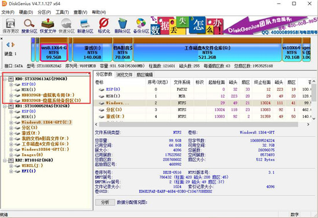The height and width of the screenshot is (218, 318).
Task: Open Search Partition (搜索分区) tool
Action: coord(29,25)
